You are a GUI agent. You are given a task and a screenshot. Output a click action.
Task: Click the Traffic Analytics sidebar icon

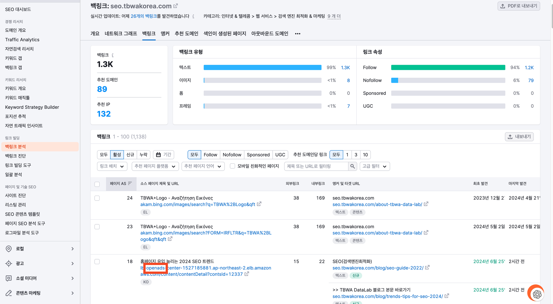coord(22,39)
